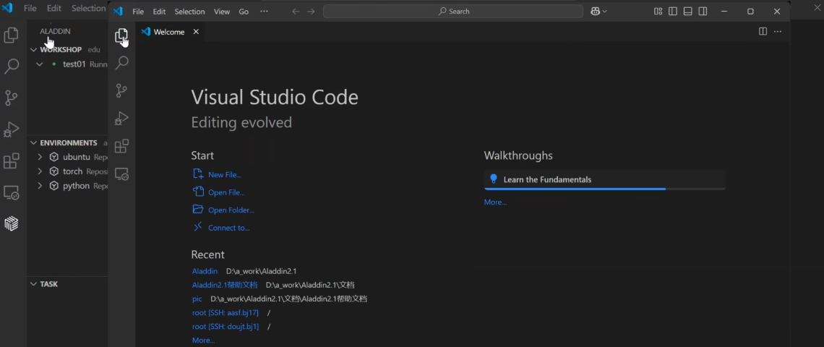Click the Customize Layout icon

658,11
